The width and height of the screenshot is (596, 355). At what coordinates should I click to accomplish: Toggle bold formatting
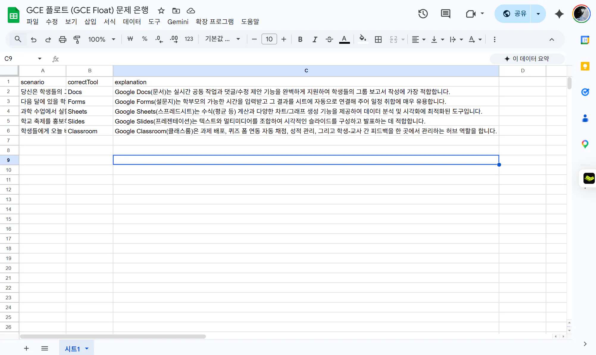coord(300,39)
